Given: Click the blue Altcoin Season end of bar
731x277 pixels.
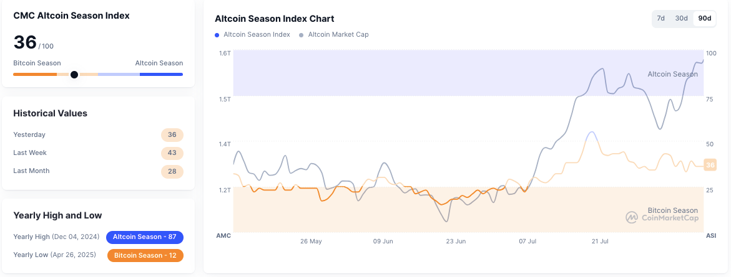Looking at the screenshot, I should tap(161, 75).
